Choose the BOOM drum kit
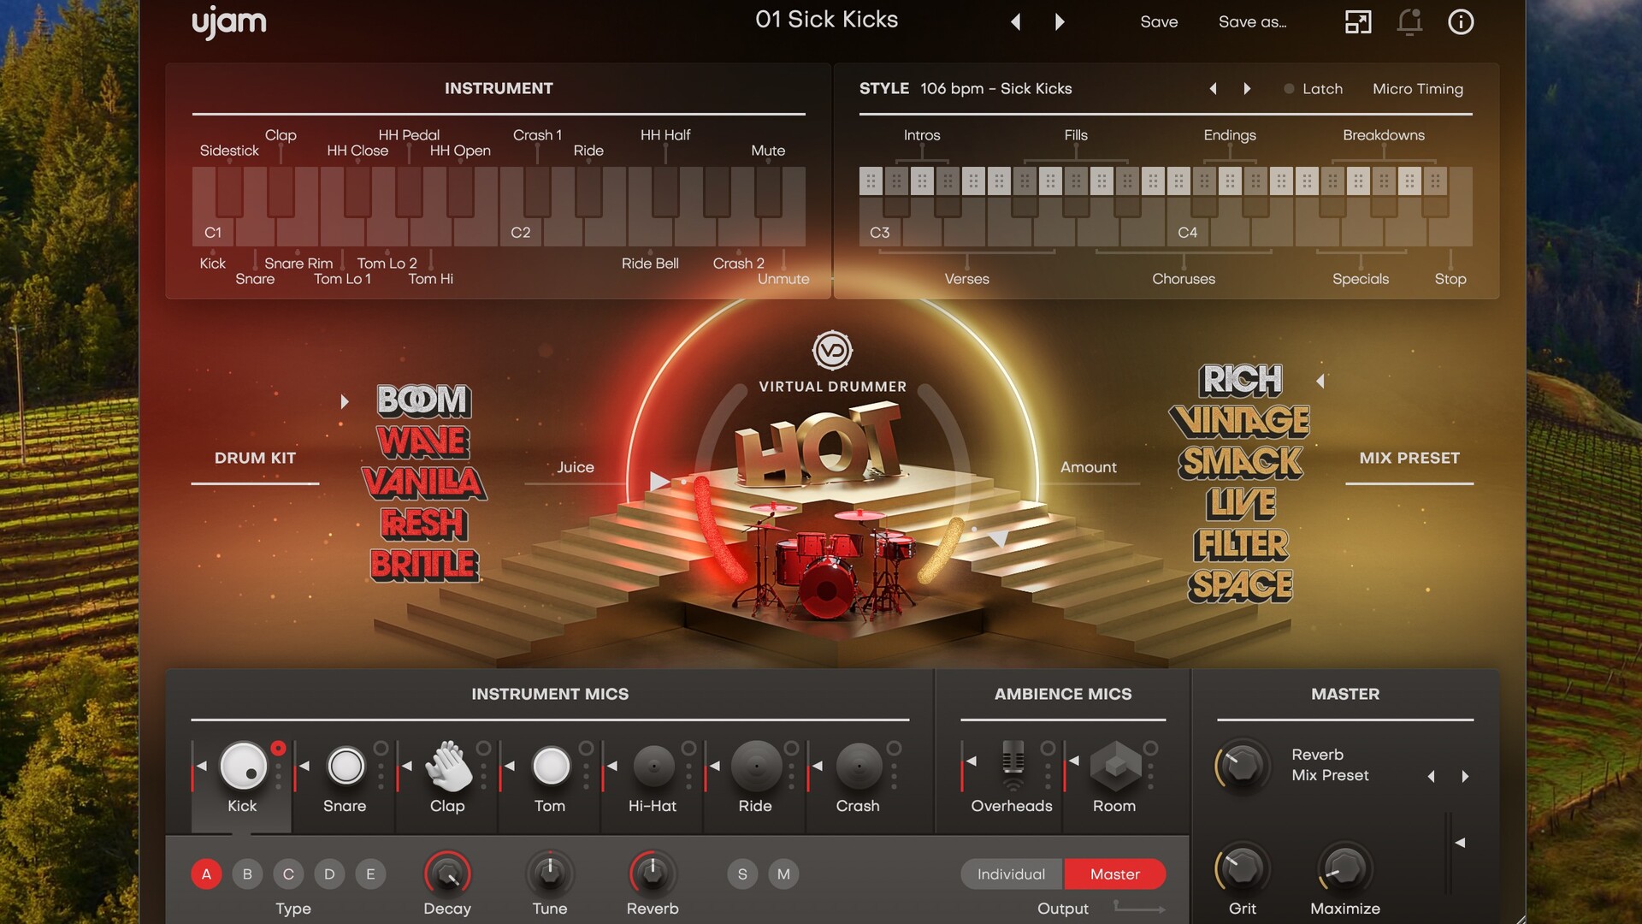 click(424, 400)
